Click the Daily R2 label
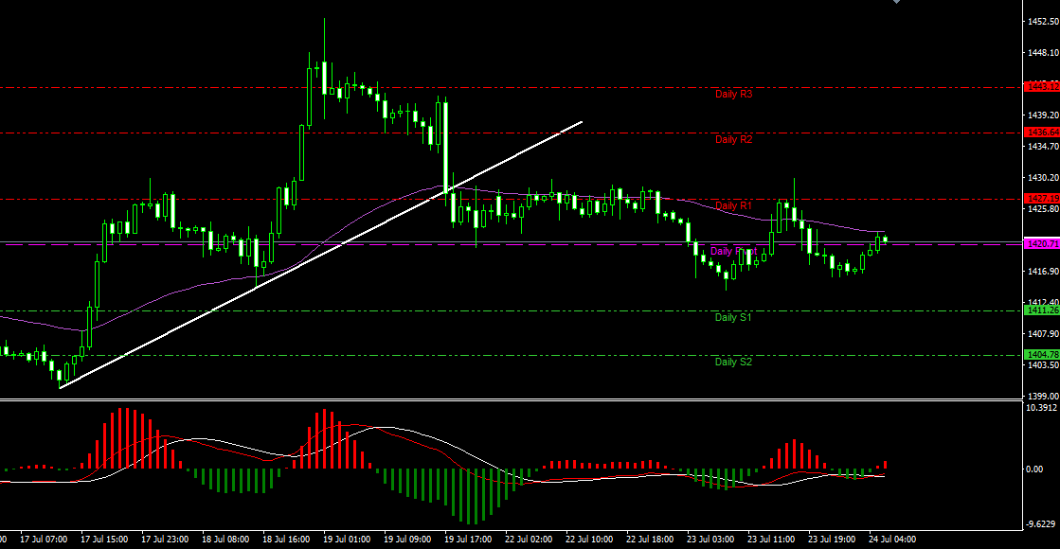Image resolution: width=1060 pixels, height=549 pixels. [x=733, y=139]
